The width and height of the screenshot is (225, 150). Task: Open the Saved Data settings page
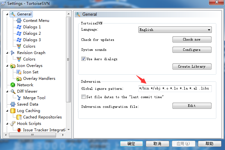28,104
